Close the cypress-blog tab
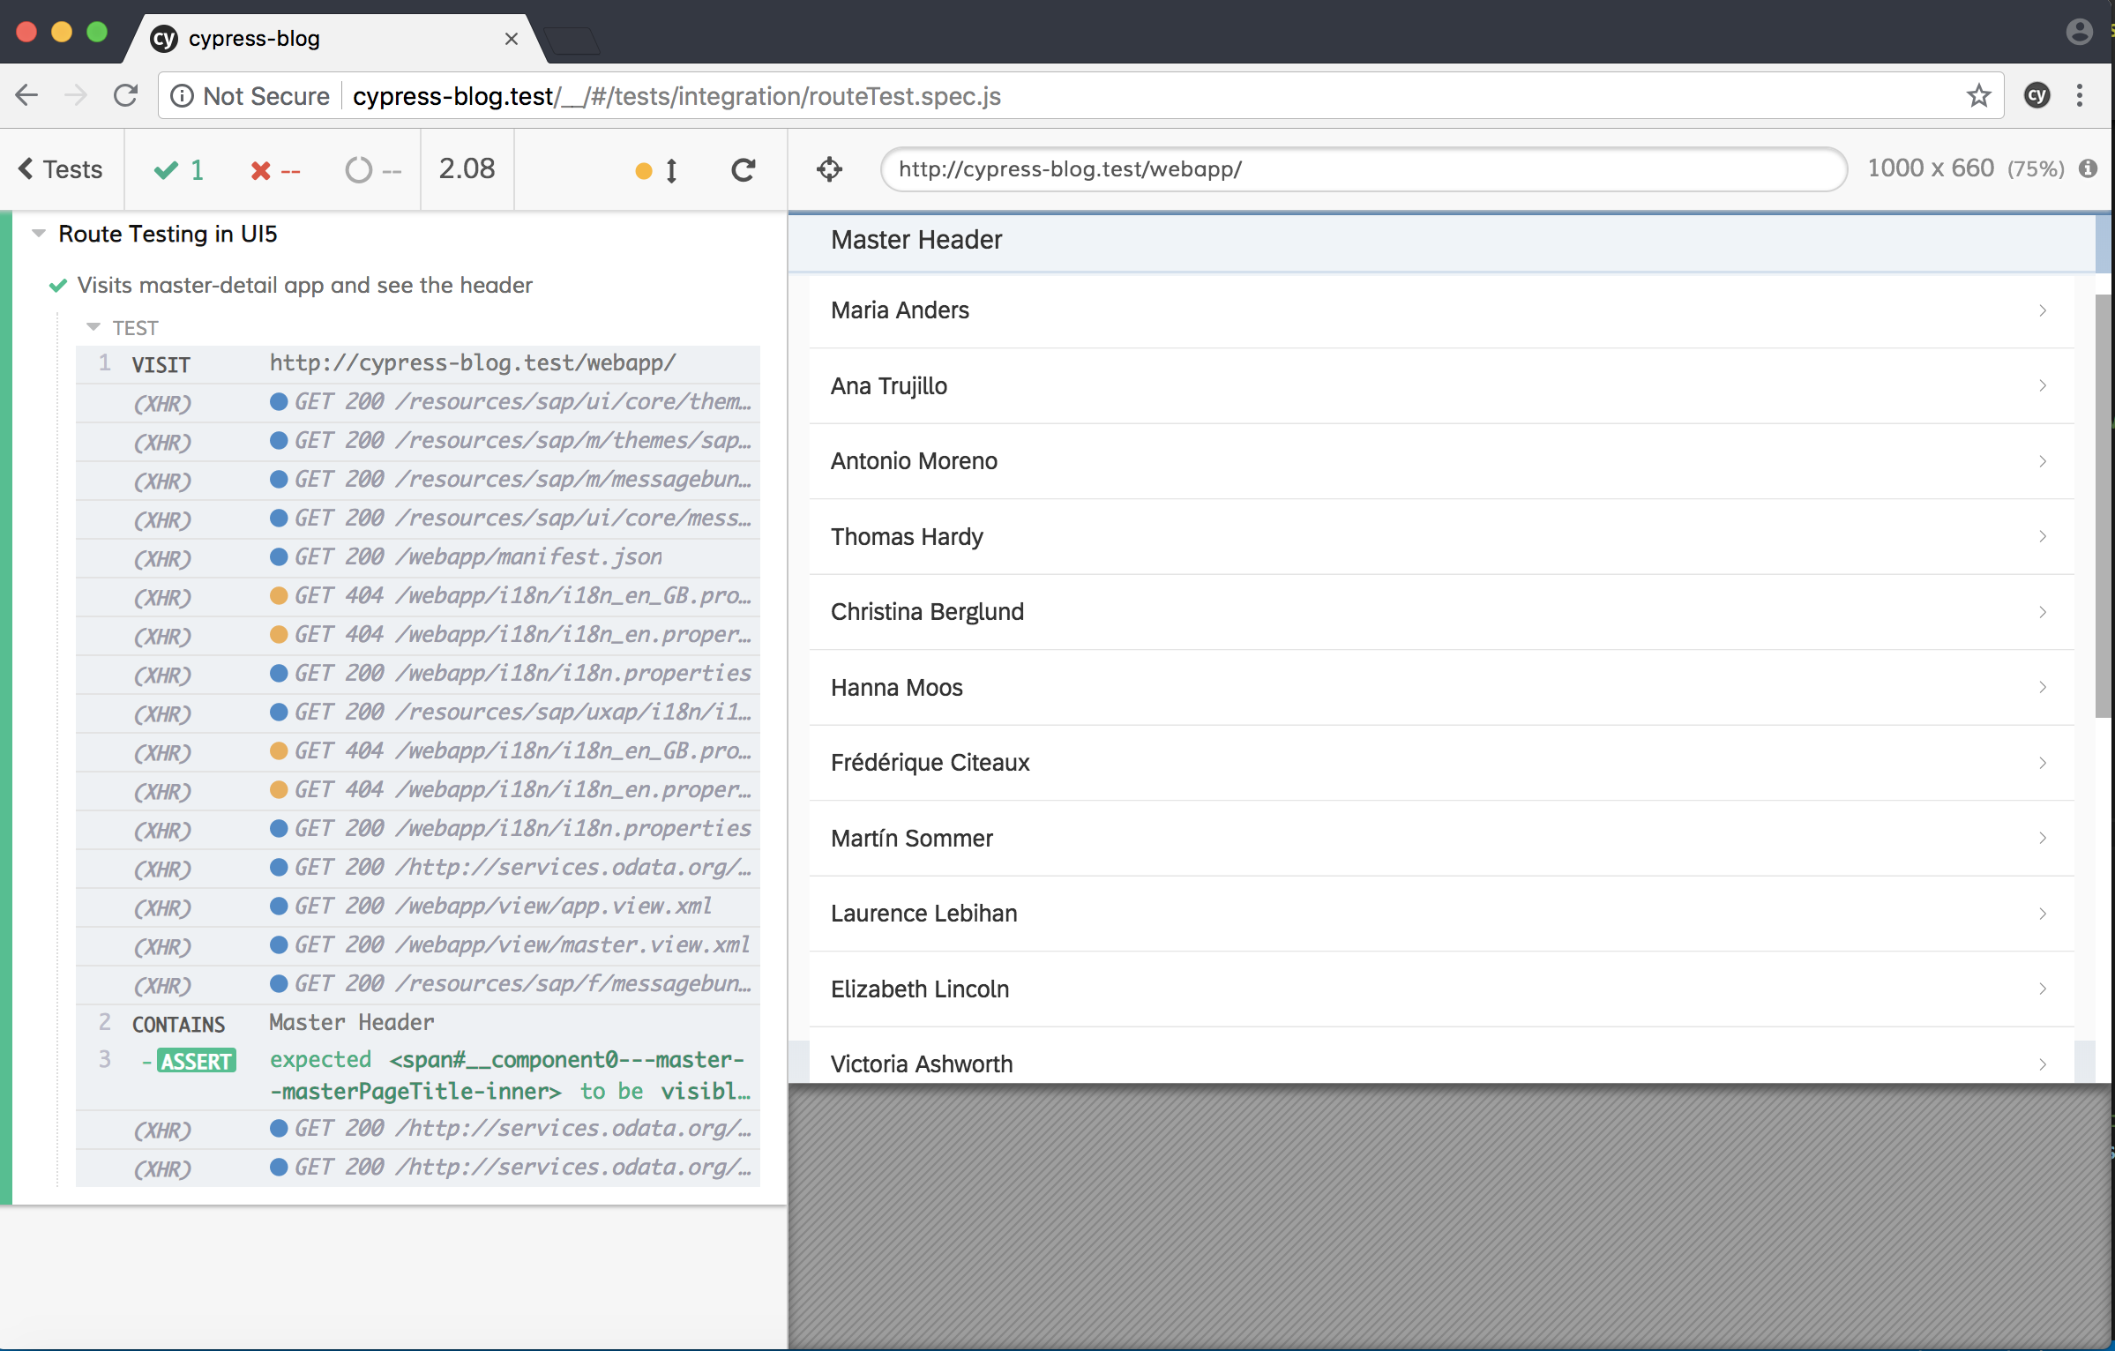Image resolution: width=2115 pixels, height=1351 pixels. tap(511, 39)
